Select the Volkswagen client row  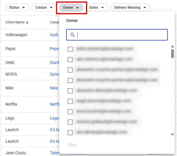pyautogui.click(x=16, y=35)
